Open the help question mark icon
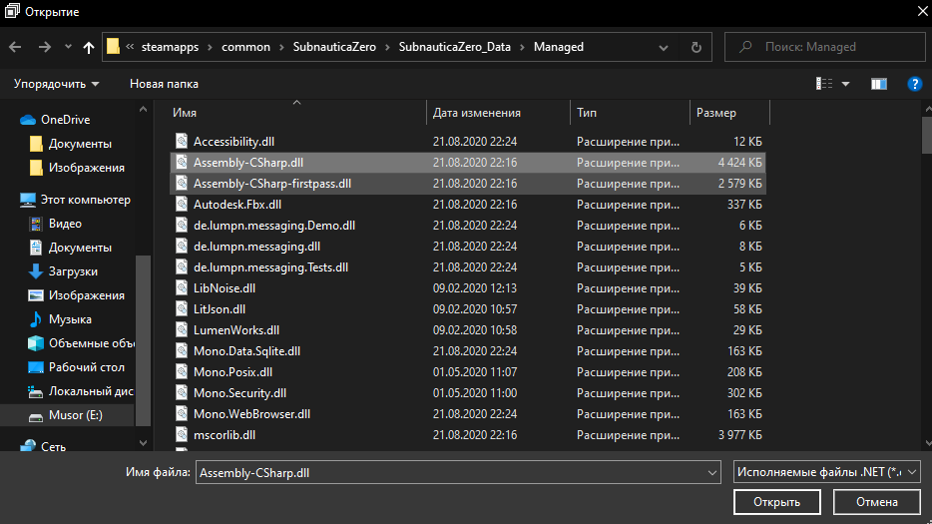This screenshot has height=524, width=932. 914,84
